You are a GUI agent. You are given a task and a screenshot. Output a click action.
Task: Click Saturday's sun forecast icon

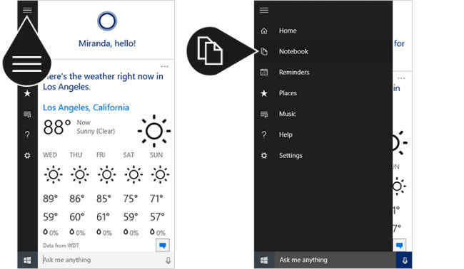click(x=133, y=174)
